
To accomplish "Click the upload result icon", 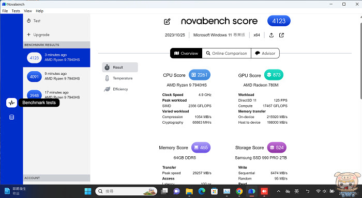I will click(x=271, y=35).
